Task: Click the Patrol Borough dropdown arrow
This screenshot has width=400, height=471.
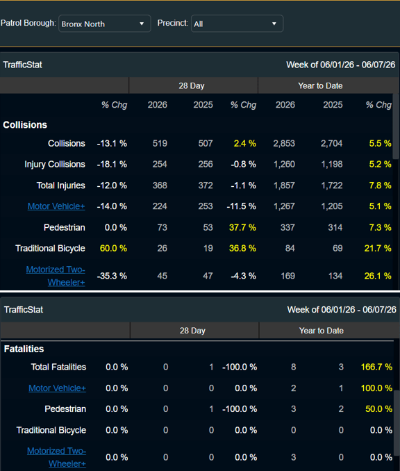Action: click(142, 24)
